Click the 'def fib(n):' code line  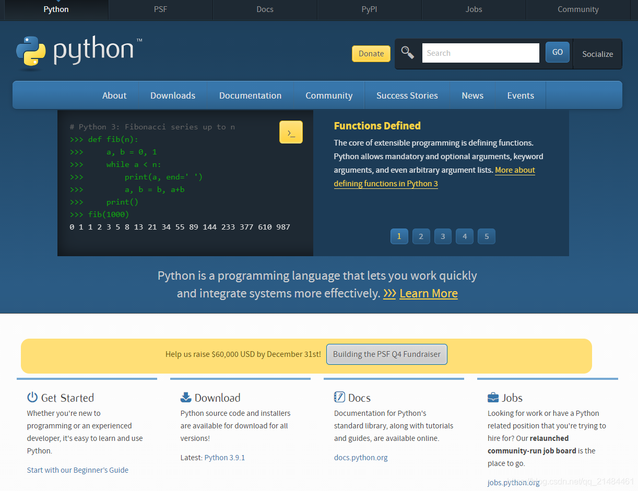pos(104,139)
